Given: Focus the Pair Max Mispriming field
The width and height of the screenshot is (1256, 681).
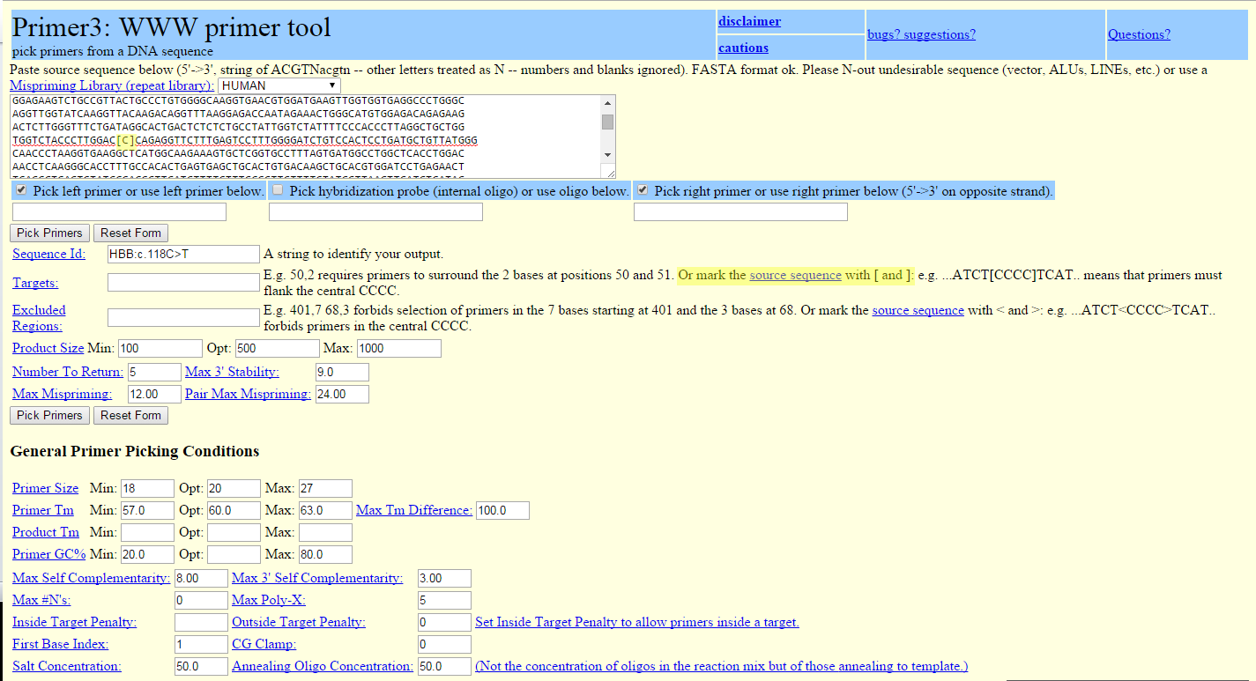Looking at the screenshot, I should point(342,394).
